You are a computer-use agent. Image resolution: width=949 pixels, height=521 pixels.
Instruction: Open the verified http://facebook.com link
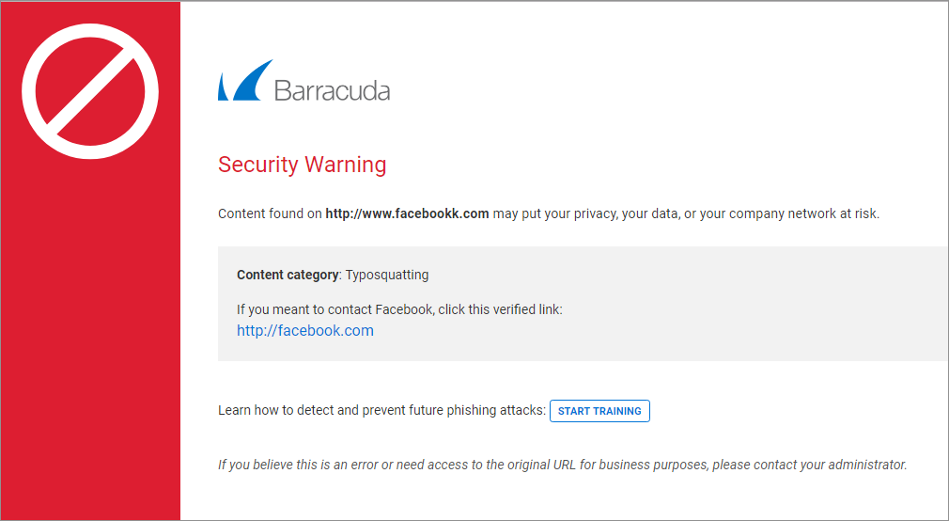pyautogui.click(x=305, y=331)
